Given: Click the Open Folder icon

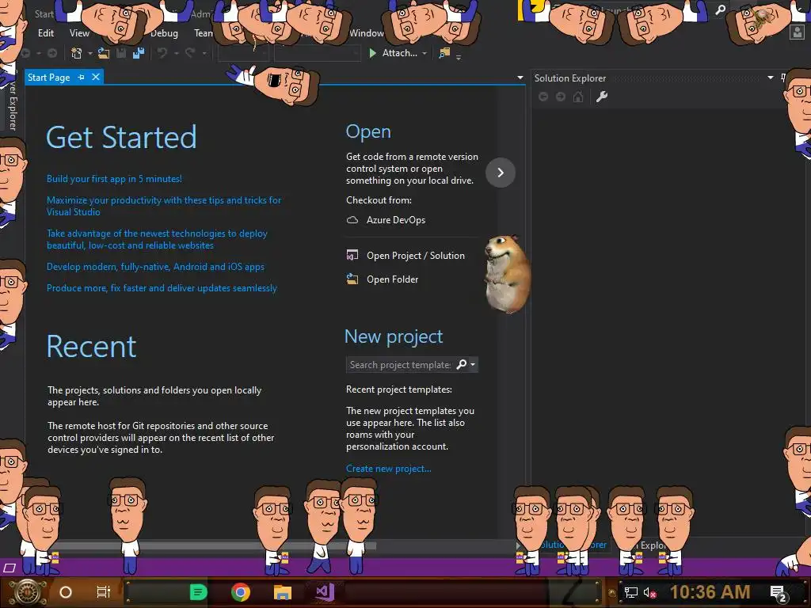Looking at the screenshot, I should (352, 279).
